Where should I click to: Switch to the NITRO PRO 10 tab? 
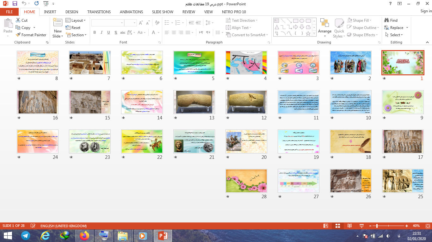click(x=234, y=12)
